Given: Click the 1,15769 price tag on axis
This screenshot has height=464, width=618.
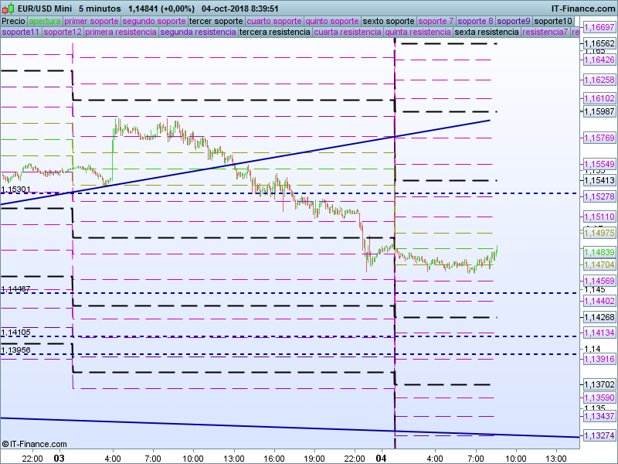Looking at the screenshot, I should [x=599, y=138].
